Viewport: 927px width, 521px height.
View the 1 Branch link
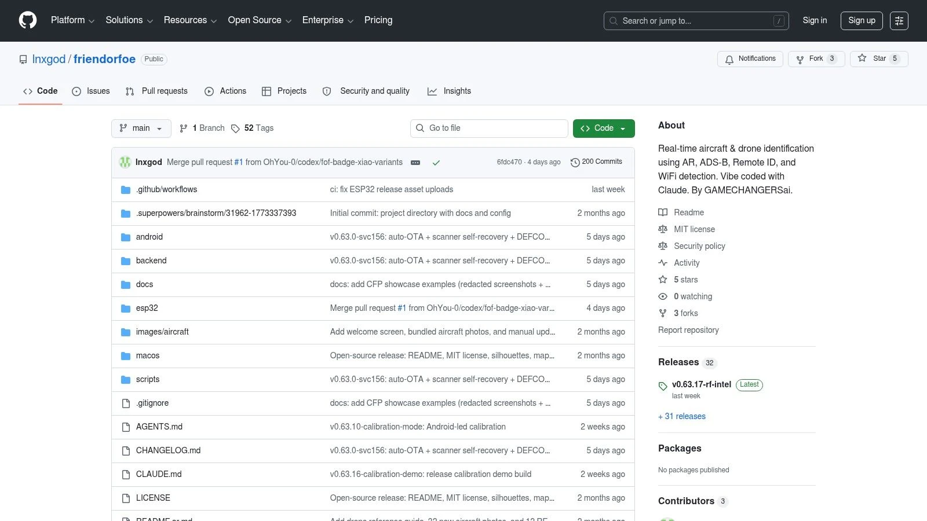pos(202,129)
